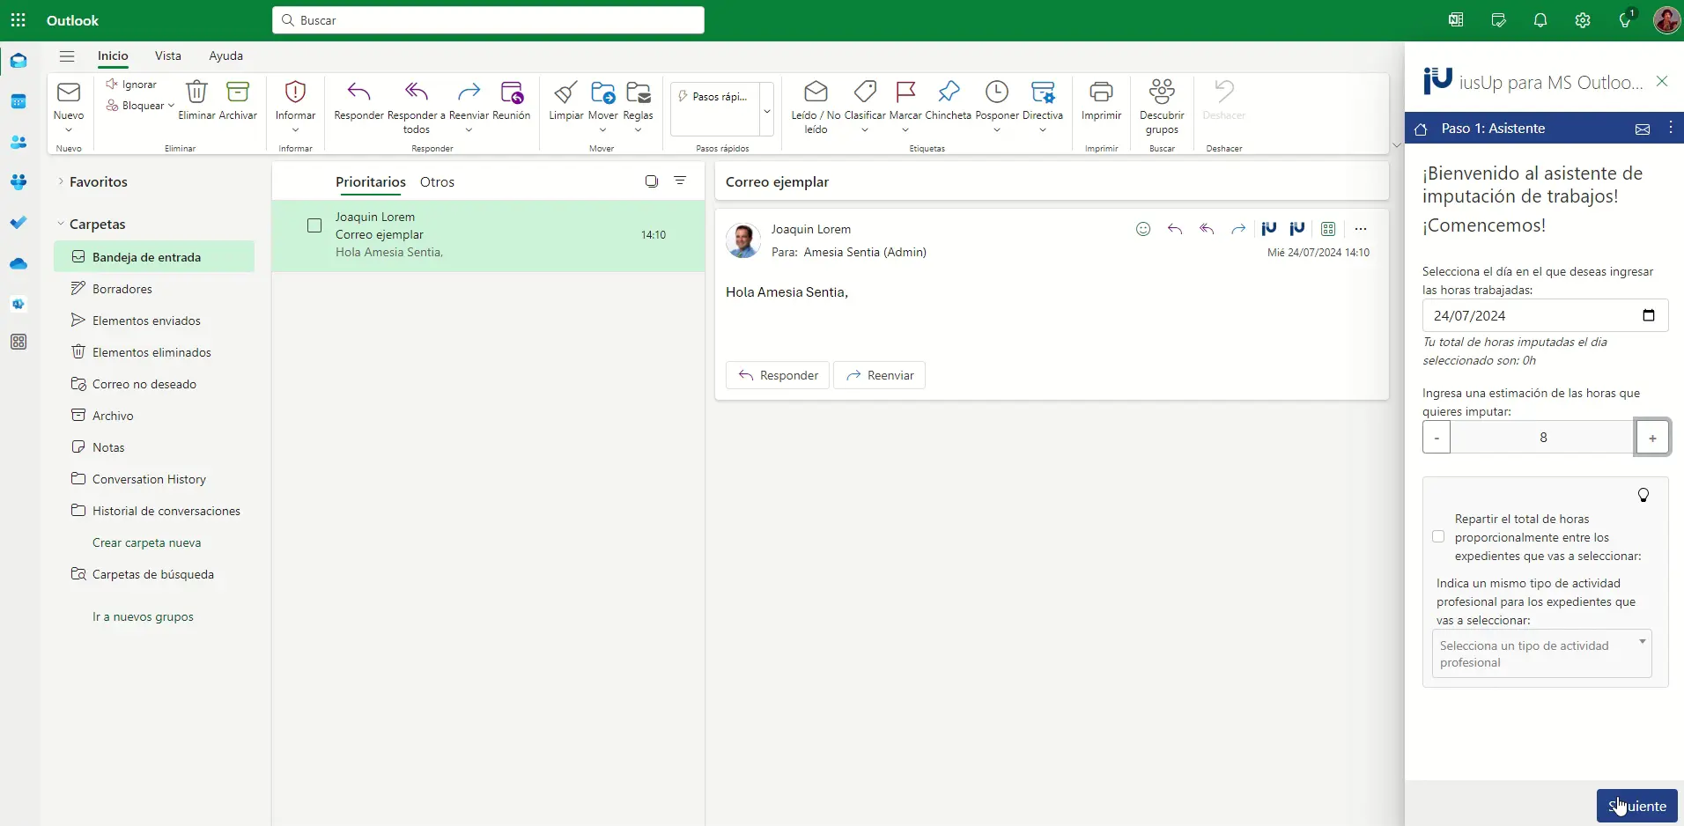This screenshot has height=826, width=1684.
Task: Switch to the Otros inbox tab
Action: point(437,181)
